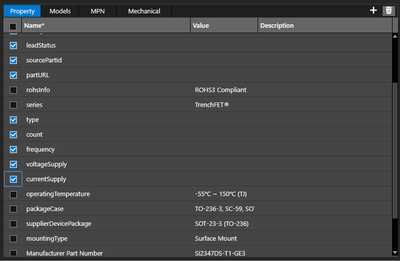Check the series property checkbox
400x261 pixels.
(x=13, y=105)
